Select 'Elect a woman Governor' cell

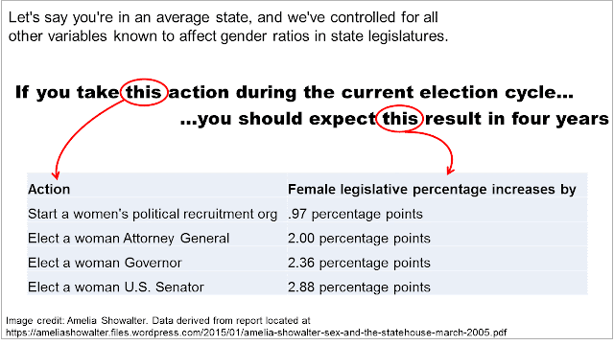click(105, 263)
